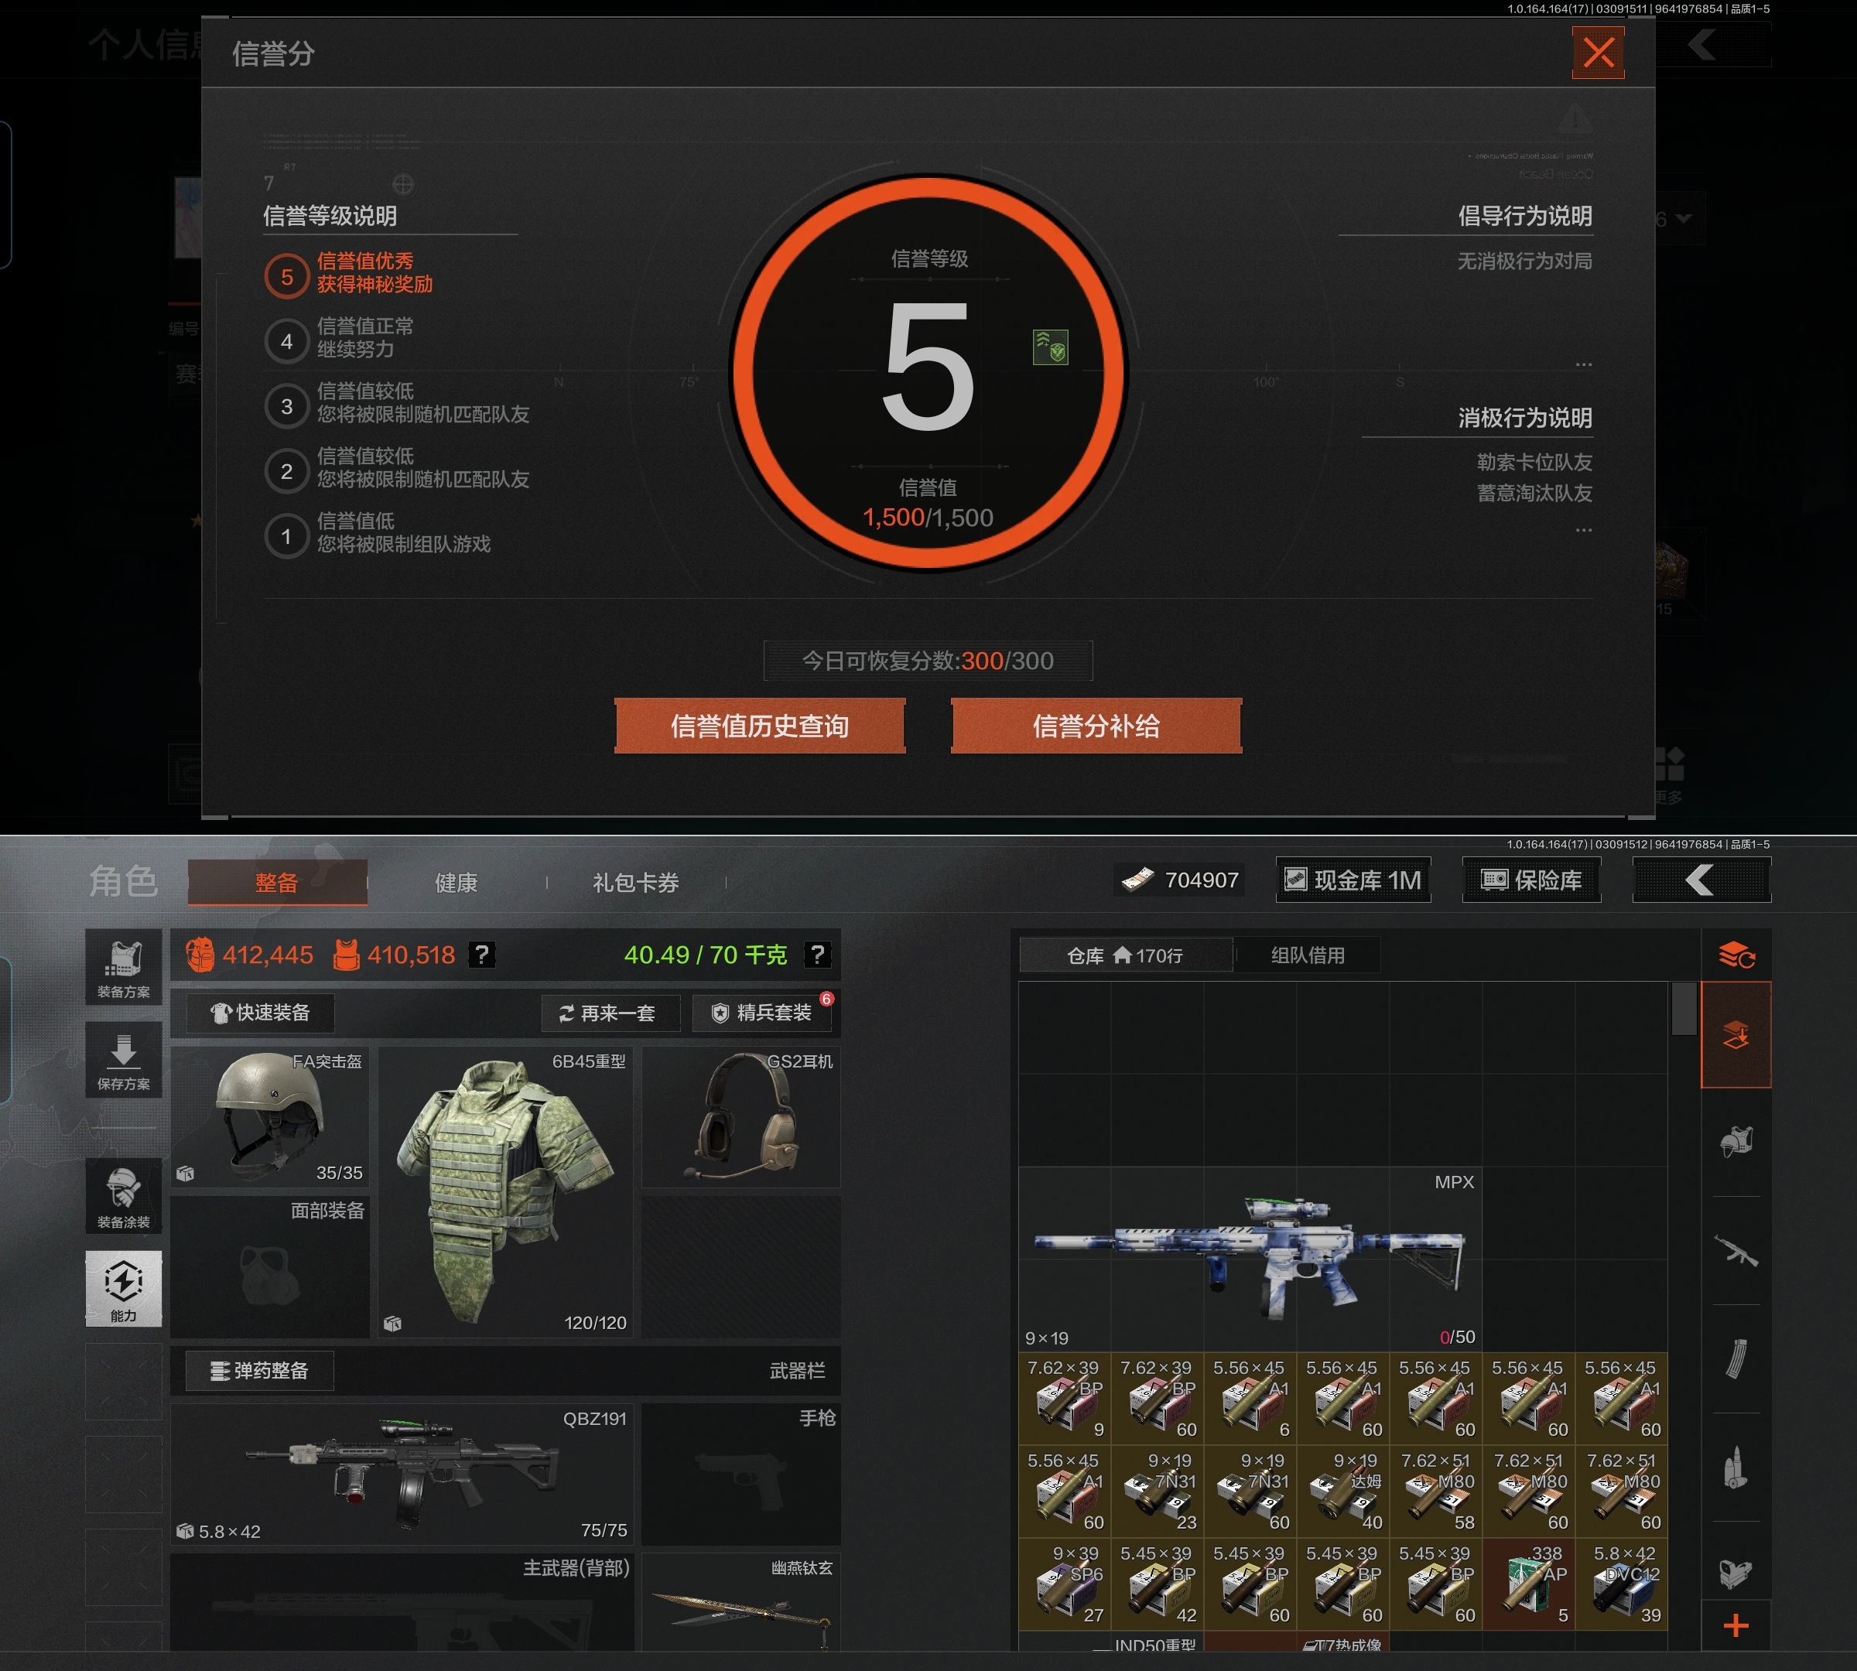Click 信誉值历史查询 button

tap(760, 726)
